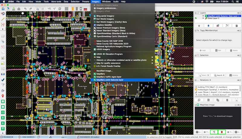
Task: Open macOS Spotlight search icon
Action: click(x=233, y=2)
